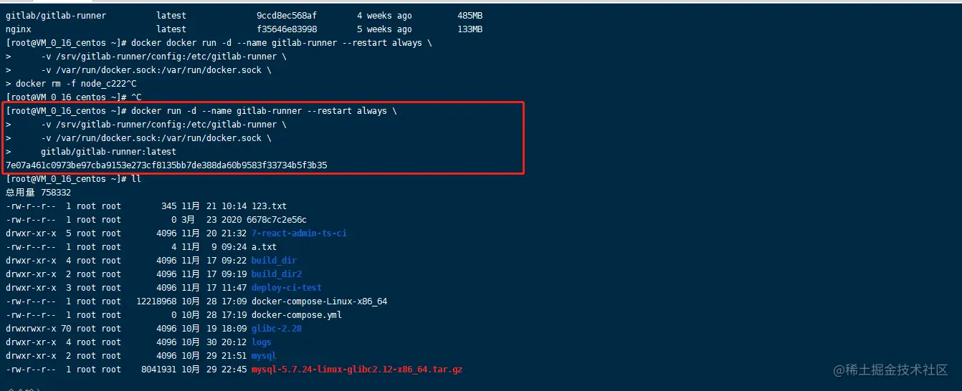Image resolution: width=962 pixels, height=391 pixels.
Task: Click the docker-compose.yml file name
Action: tap(297, 315)
